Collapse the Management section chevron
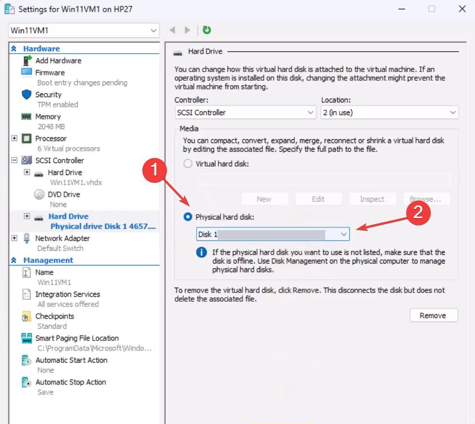475x424 pixels. point(14,260)
